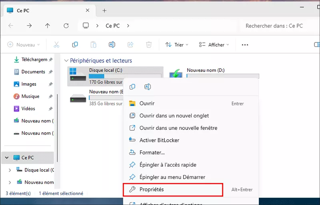Open the Trier sort dropdown
This screenshot has width=320, height=205.
pyautogui.click(x=177, y=45)
